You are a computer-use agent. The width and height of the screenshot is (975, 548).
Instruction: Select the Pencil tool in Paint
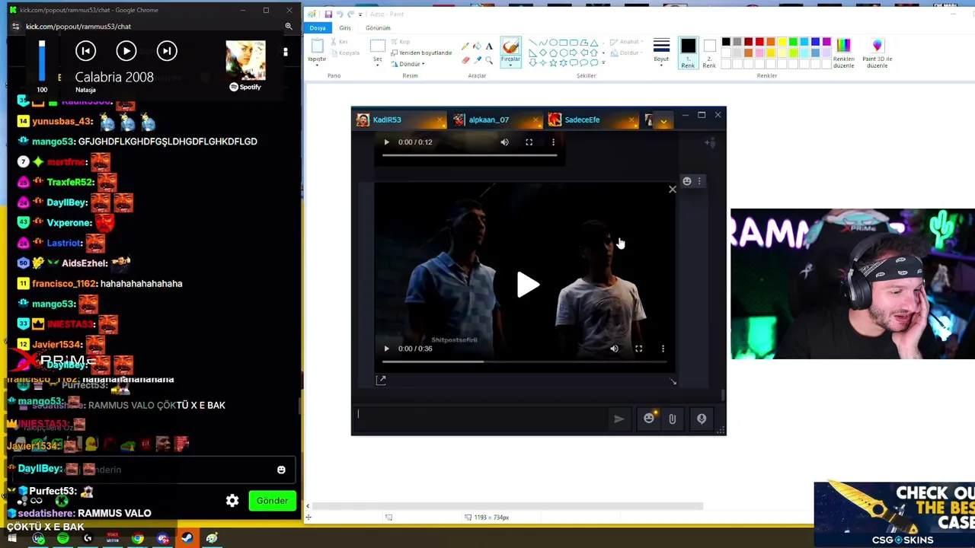[465, 46]
